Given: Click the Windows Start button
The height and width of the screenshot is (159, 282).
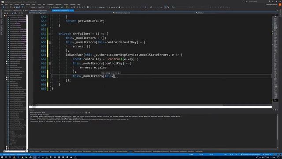Looking at the screenshot, I should (x=2, y=157).
